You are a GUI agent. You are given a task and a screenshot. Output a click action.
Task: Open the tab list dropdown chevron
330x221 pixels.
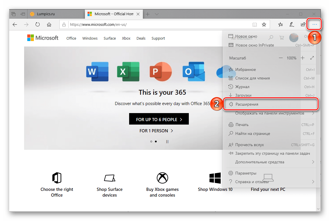coord(157,14)
